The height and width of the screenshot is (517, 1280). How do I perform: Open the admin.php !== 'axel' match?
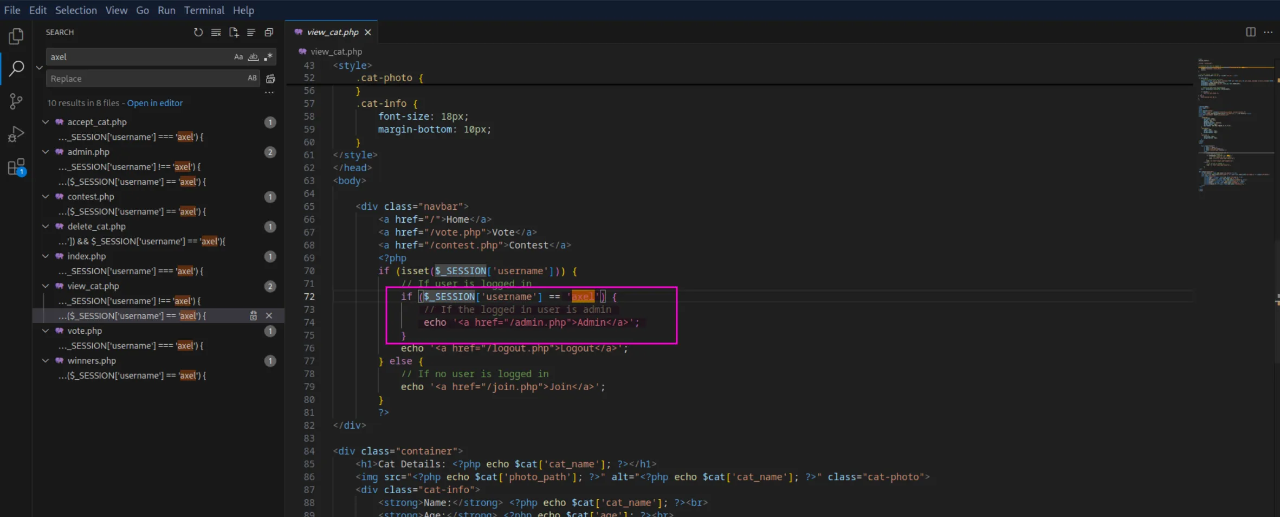130,167
